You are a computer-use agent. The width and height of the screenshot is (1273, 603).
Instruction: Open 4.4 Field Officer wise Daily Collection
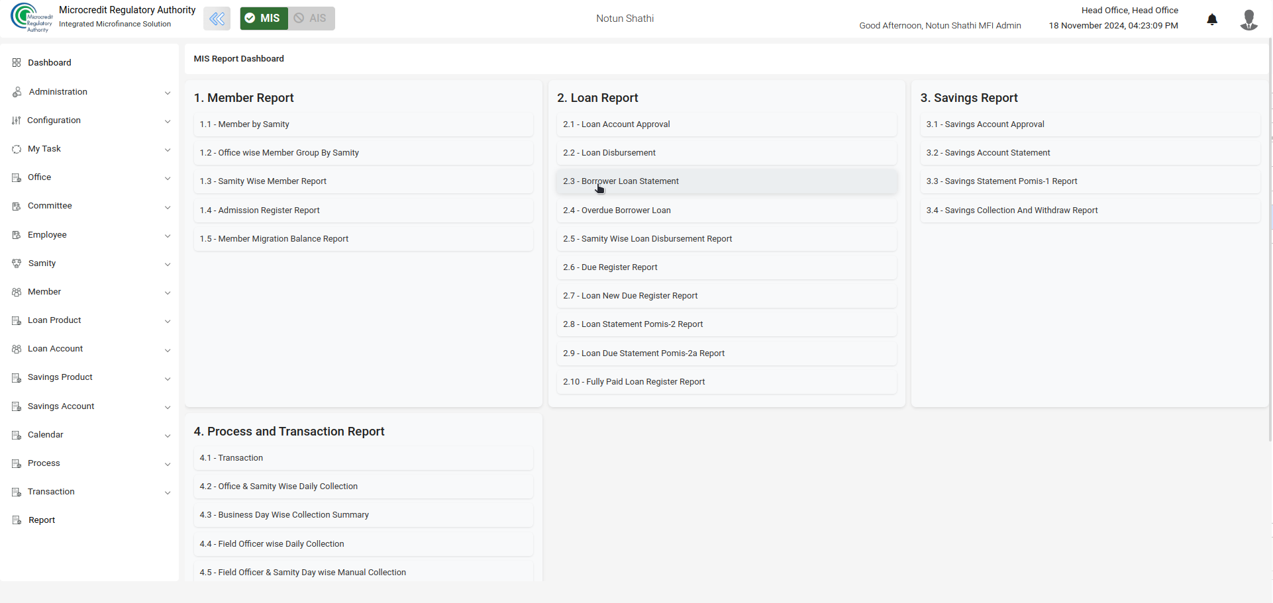(363, 544)
